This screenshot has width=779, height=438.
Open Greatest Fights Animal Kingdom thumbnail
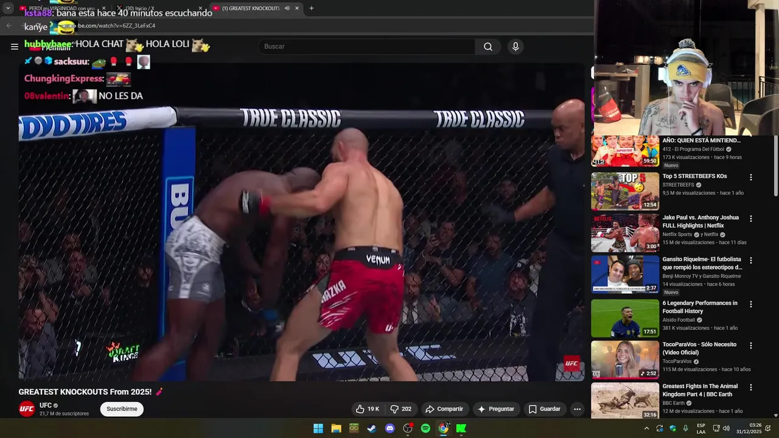[x=625, y=401]
